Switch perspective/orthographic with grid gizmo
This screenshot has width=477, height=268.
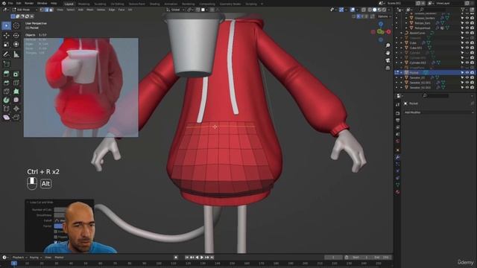[x=388, y=68]
